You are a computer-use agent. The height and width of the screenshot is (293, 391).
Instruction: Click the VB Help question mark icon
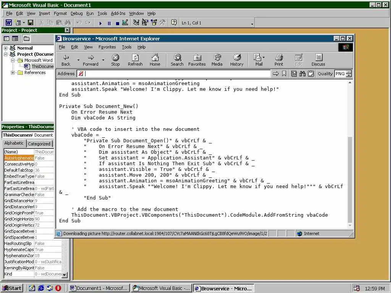coord(174,23)
